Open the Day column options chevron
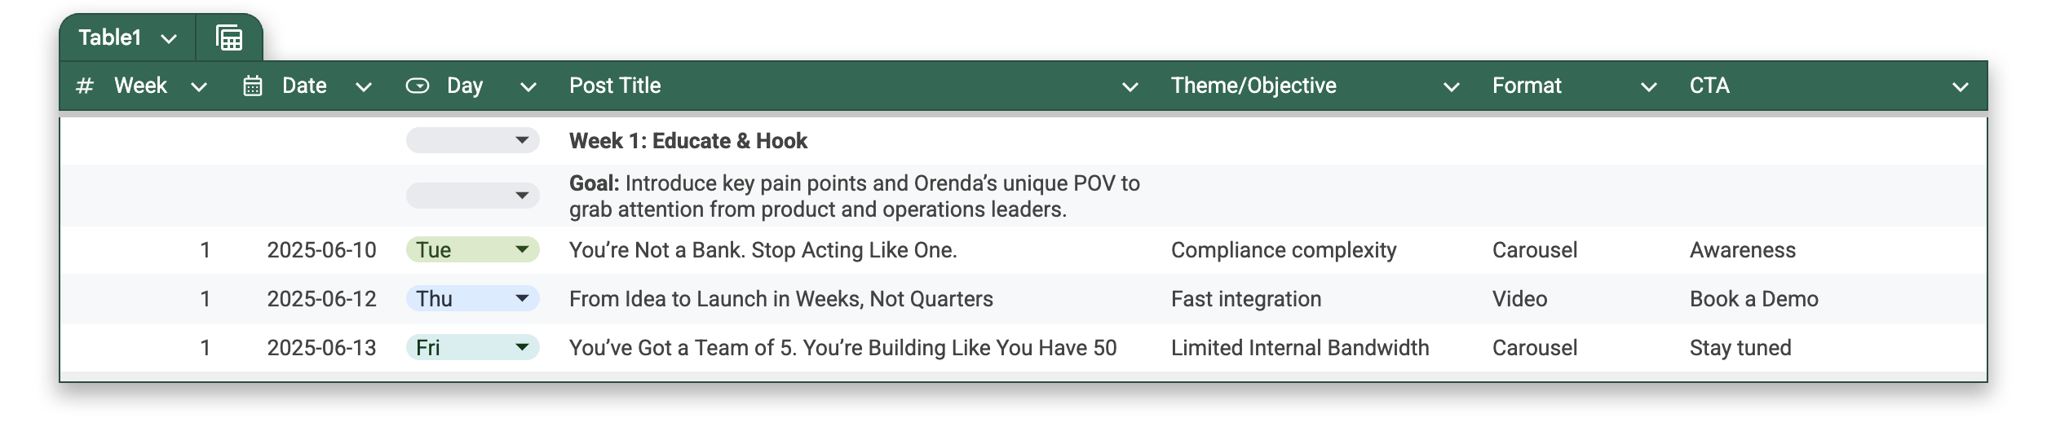2047x440 pixels. coord(528,86)
